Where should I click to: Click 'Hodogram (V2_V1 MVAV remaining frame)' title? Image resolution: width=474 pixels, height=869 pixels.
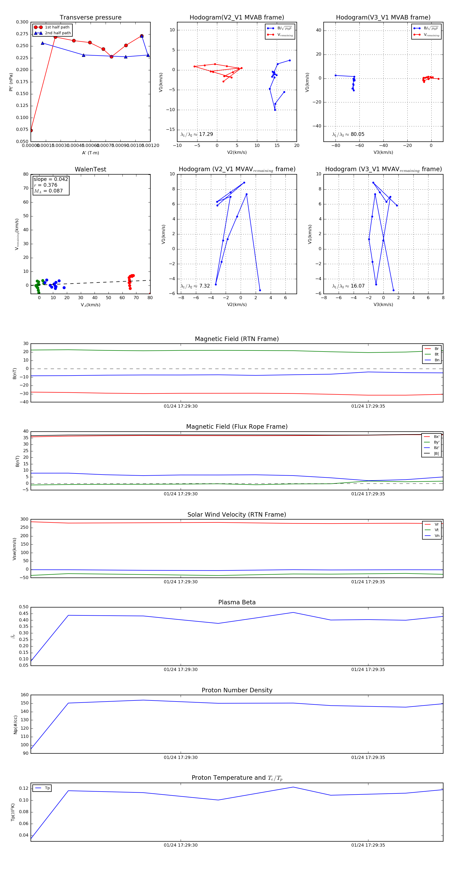(x=237, y=169)
